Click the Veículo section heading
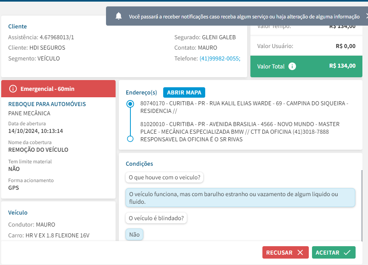 (18, 213)
